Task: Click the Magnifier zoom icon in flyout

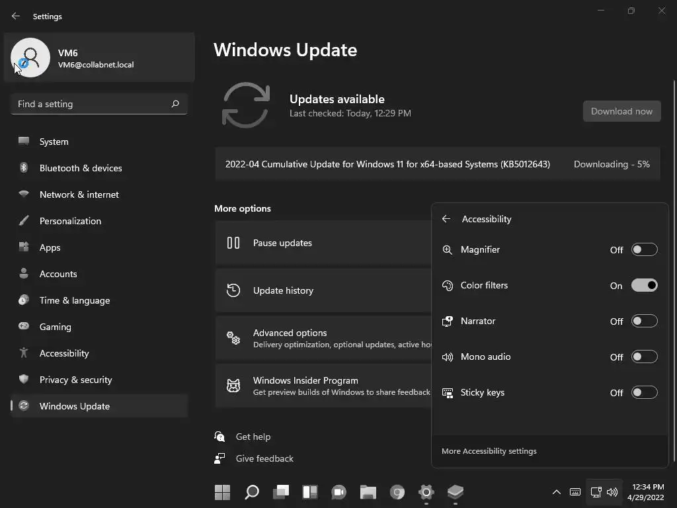Action: pyautogui.click(x=448, y=249)
